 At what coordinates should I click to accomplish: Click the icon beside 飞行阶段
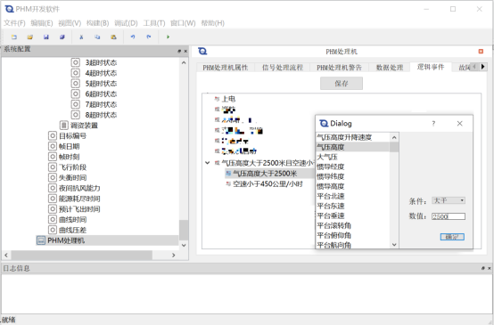pyautogui.click(x=53, y=167)
